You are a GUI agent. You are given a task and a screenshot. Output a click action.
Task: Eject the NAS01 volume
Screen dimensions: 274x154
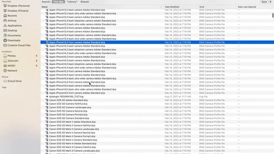(x=36, y=65)
